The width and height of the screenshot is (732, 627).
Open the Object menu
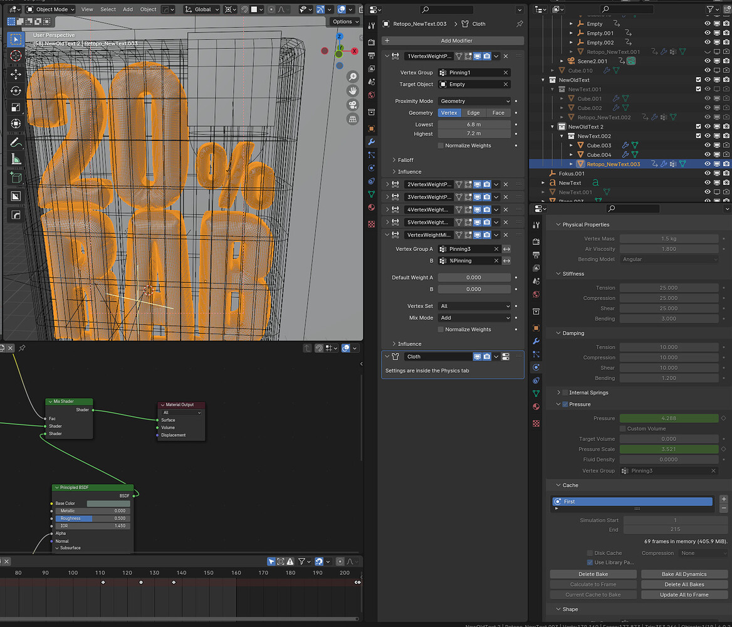tap(149, 9)
